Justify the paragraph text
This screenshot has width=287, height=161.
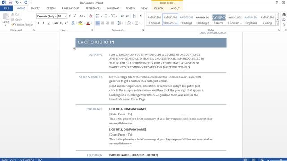(113, 23)
